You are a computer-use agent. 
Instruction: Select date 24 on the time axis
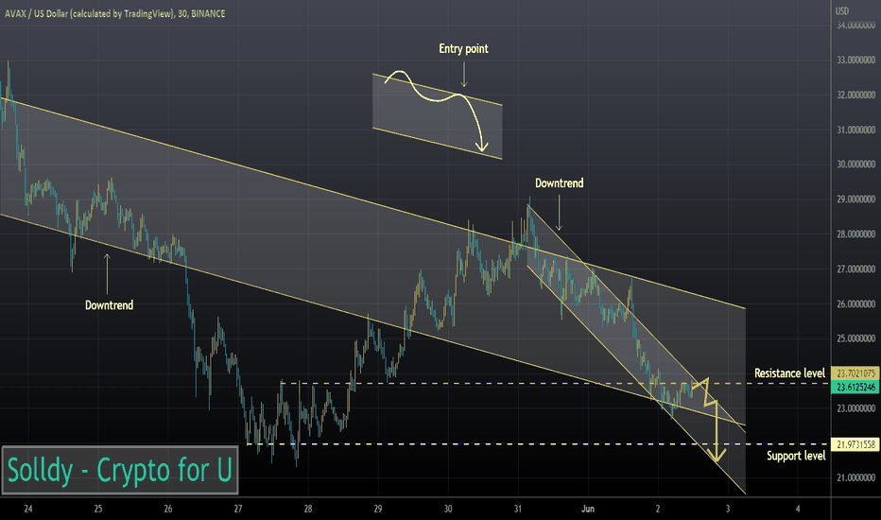(x=28, y=509)
